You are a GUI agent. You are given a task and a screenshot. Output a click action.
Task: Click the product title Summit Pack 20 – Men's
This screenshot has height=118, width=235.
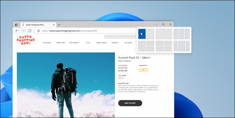134,58
